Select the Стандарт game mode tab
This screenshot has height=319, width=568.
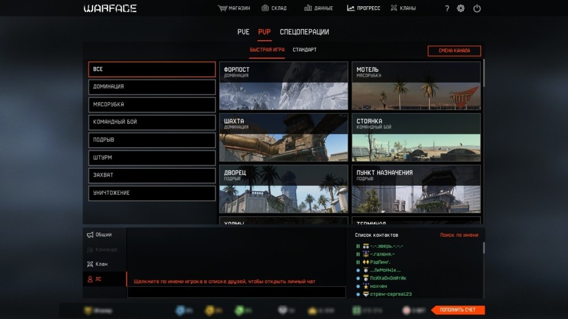pyautogui.click(x=304, y=50)
